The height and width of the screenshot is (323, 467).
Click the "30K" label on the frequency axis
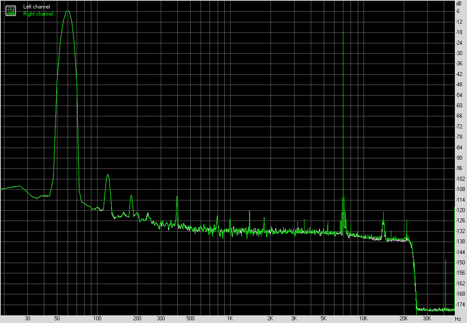coord(427,319)
